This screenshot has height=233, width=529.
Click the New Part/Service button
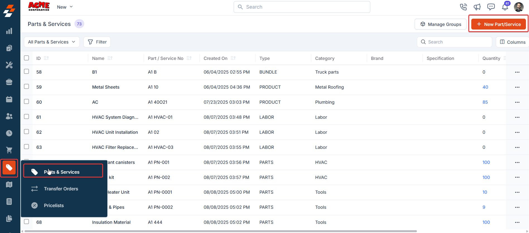coord(499,24)
